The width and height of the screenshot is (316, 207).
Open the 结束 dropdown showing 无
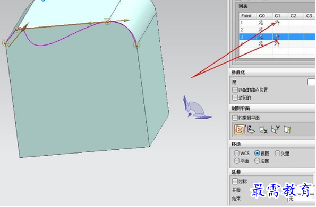(x=301, y=199)
